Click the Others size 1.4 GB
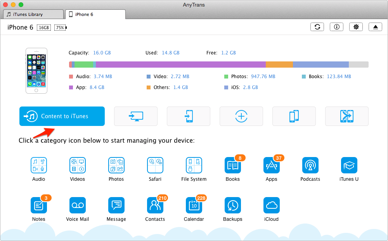The height and width of the screenshot is (241, 388). tap(181, 87)
